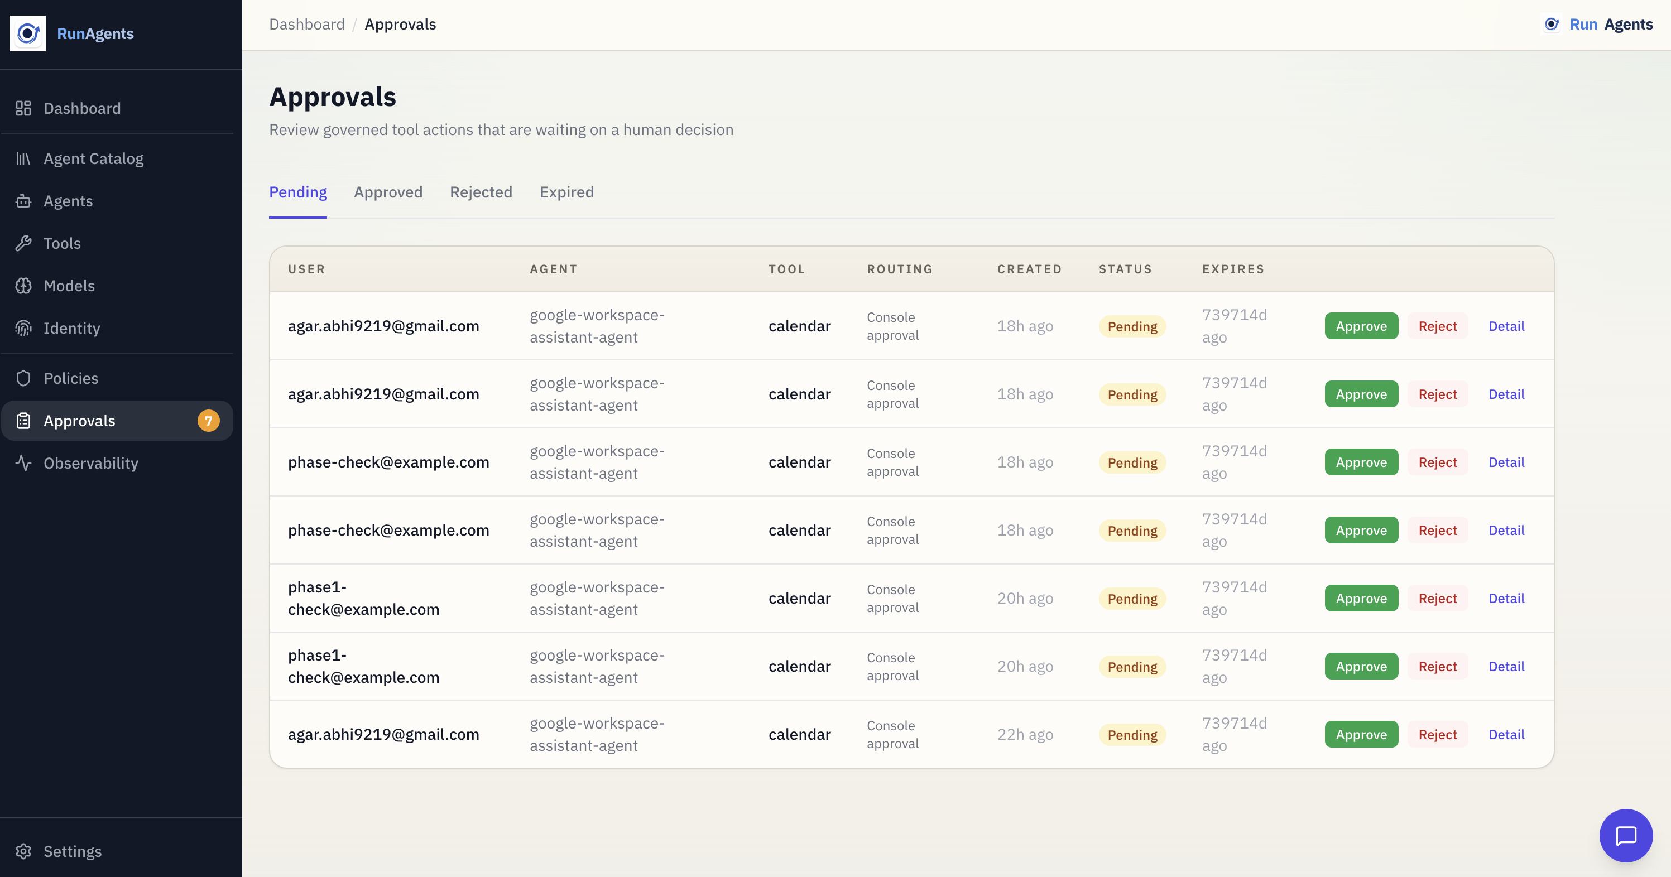Click the Tools wrench icon

(x=23, y=243)
